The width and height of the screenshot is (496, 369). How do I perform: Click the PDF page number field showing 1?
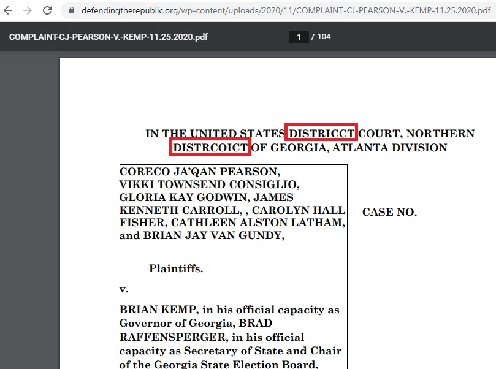299,37
